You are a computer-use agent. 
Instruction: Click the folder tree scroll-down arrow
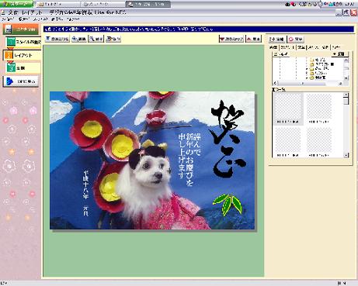click(x=346, y=78)
